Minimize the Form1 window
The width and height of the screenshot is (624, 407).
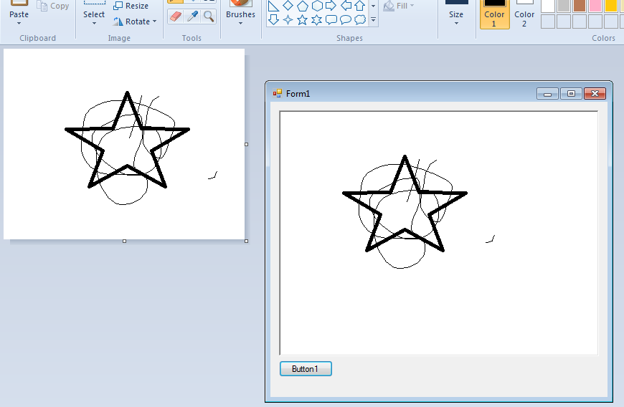[547, 94]
